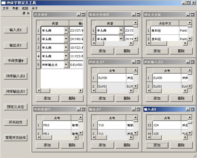
Task: Open the 导航 menu
Action: [x=15, y=8]
